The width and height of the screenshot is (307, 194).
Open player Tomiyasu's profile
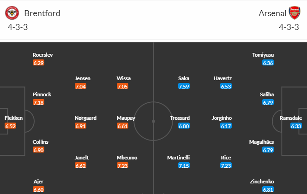pyautogui.click(x=263, y=55)
